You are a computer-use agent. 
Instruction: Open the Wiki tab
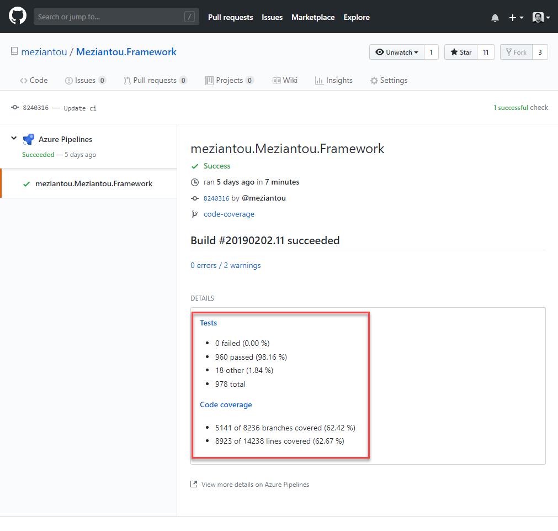pyautogui.click(x=285, y=80)
